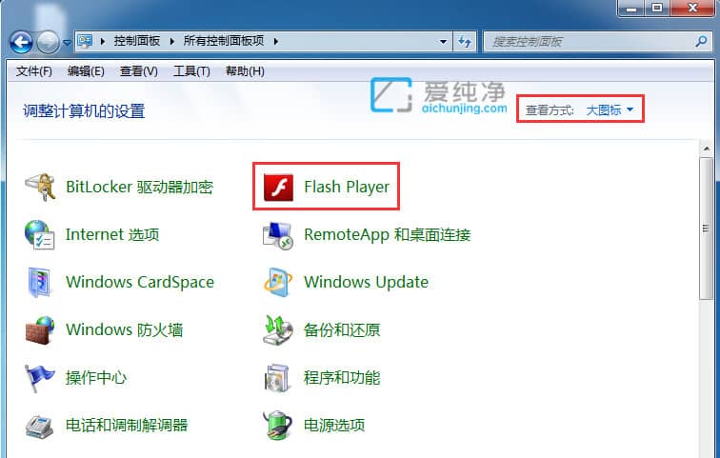Click the 控制面板 breadcrumb
This screenshot has width=720, height=458.
click(x=137, y=41)
